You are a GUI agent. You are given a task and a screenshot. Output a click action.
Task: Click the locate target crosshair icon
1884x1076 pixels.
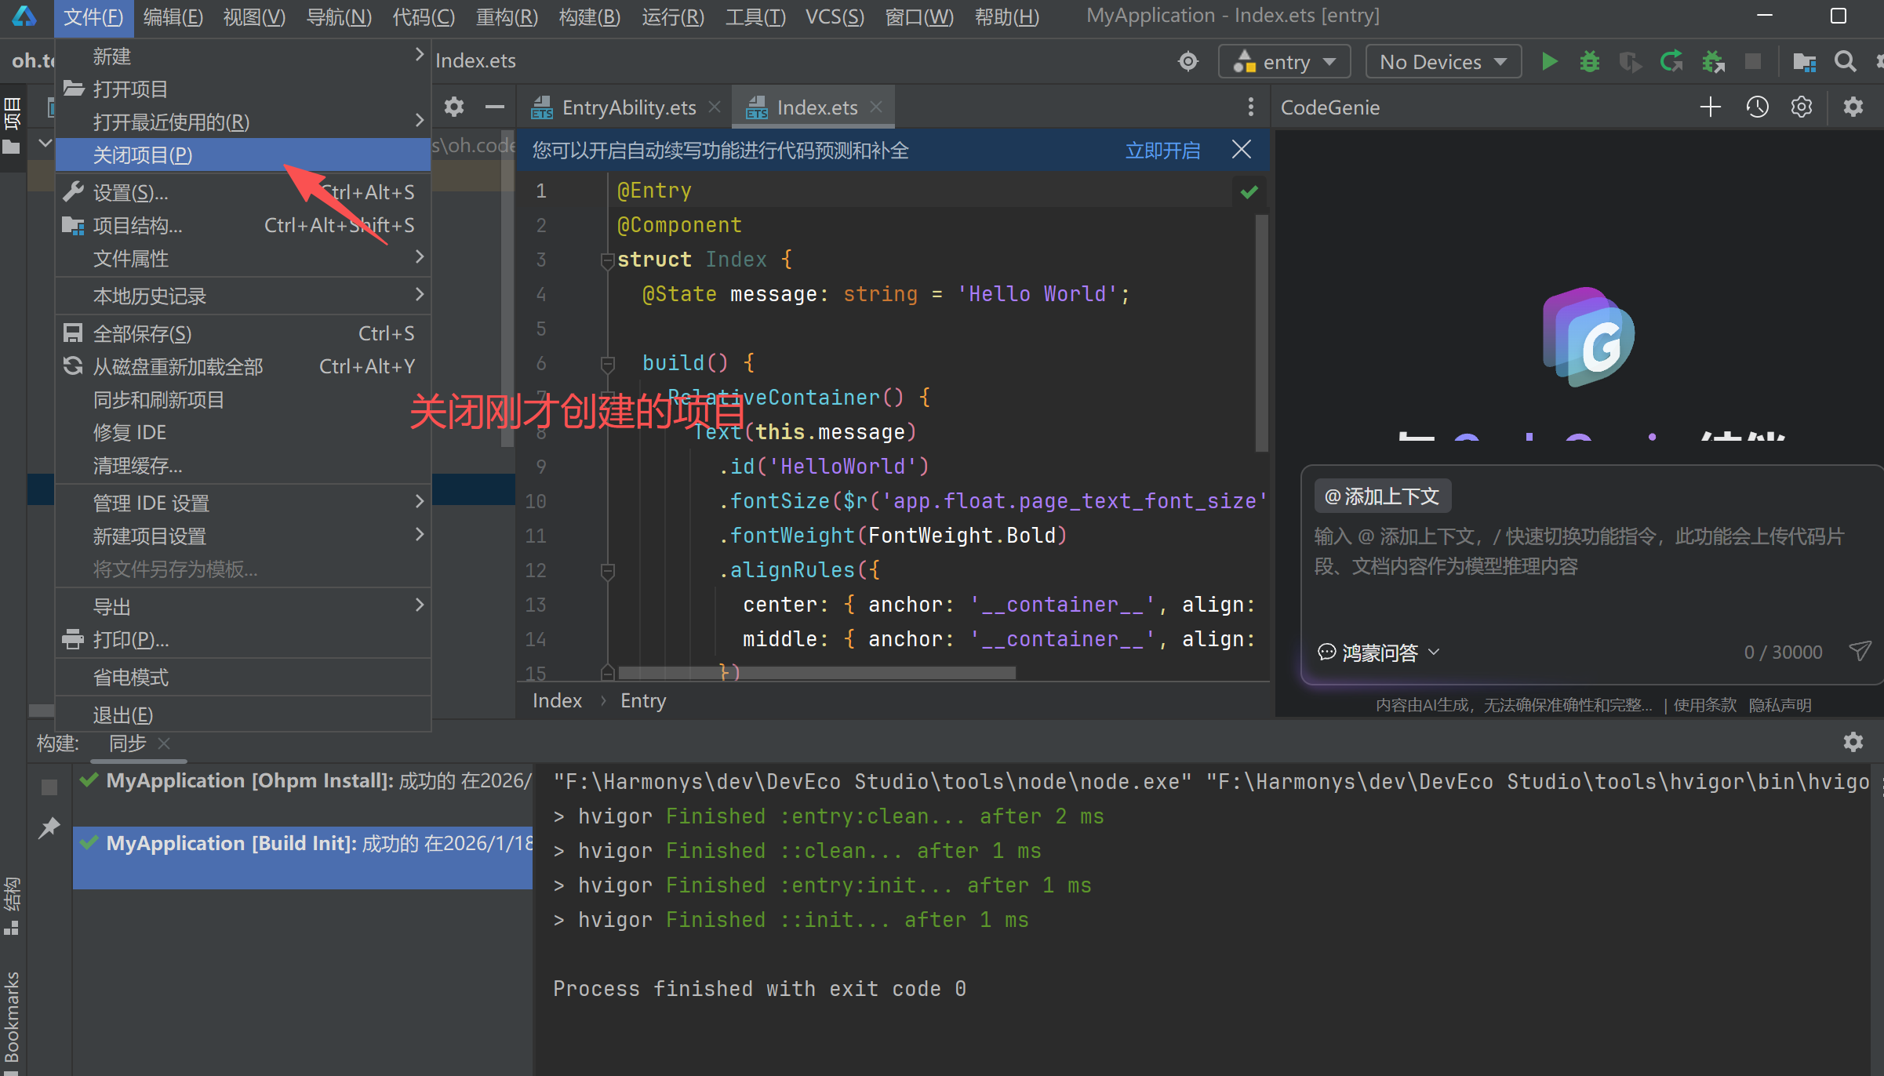tap(1188, 61)
